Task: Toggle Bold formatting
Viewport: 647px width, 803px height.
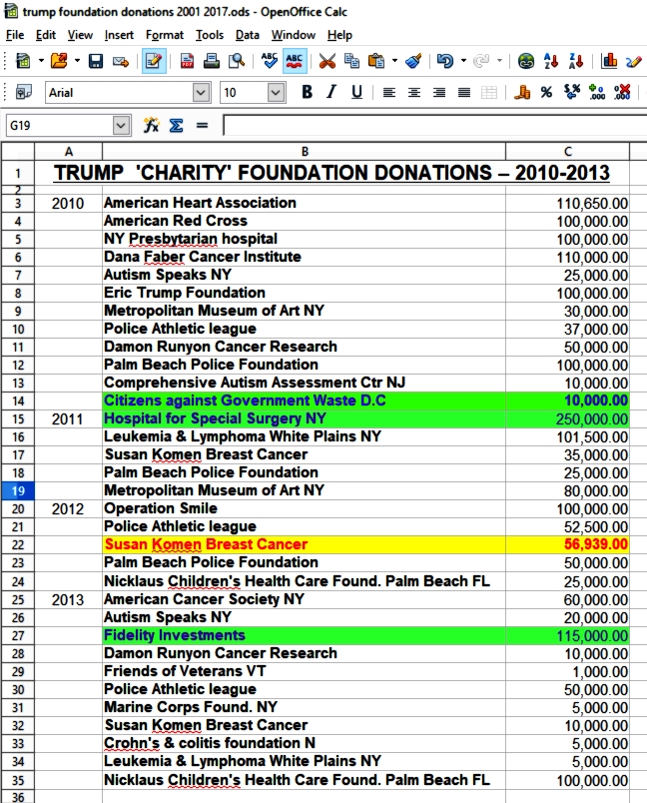Action: [307, 92]
